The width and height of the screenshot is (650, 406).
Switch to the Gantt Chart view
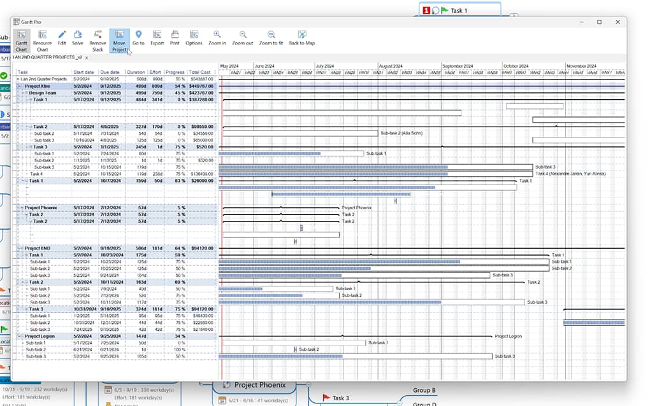click(x=22, y=39)
